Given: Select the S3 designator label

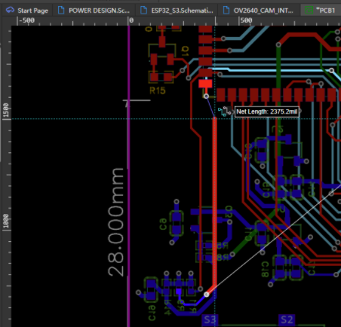Looking at the screenshot, I should [x=210, y=320].
